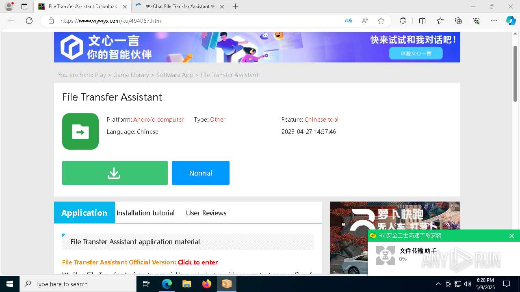
Task: Click File Transfer Assistant breadcrumb
Action: click(230, 75)
